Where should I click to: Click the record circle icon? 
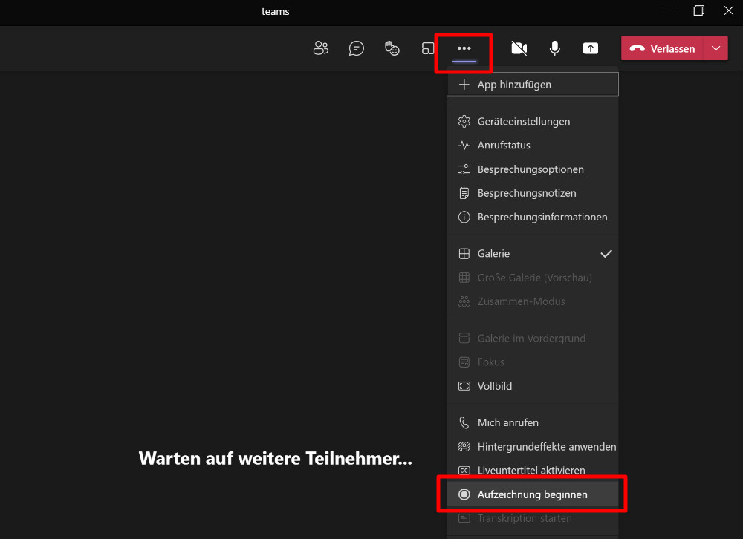pos(464,494)
